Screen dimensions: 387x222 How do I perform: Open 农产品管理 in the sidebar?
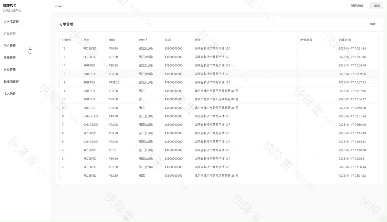(x=11, y=22)
